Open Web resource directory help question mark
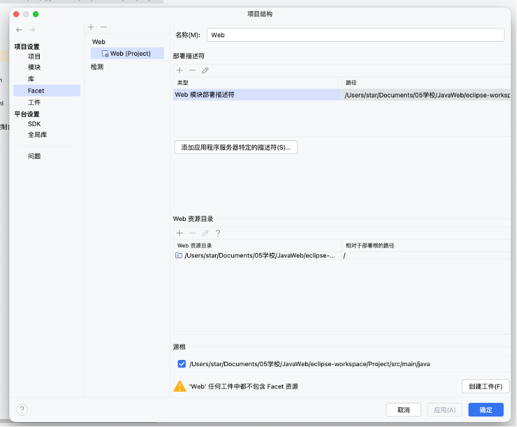The width and height of the screenshot is (517, 427). point(217,233)
